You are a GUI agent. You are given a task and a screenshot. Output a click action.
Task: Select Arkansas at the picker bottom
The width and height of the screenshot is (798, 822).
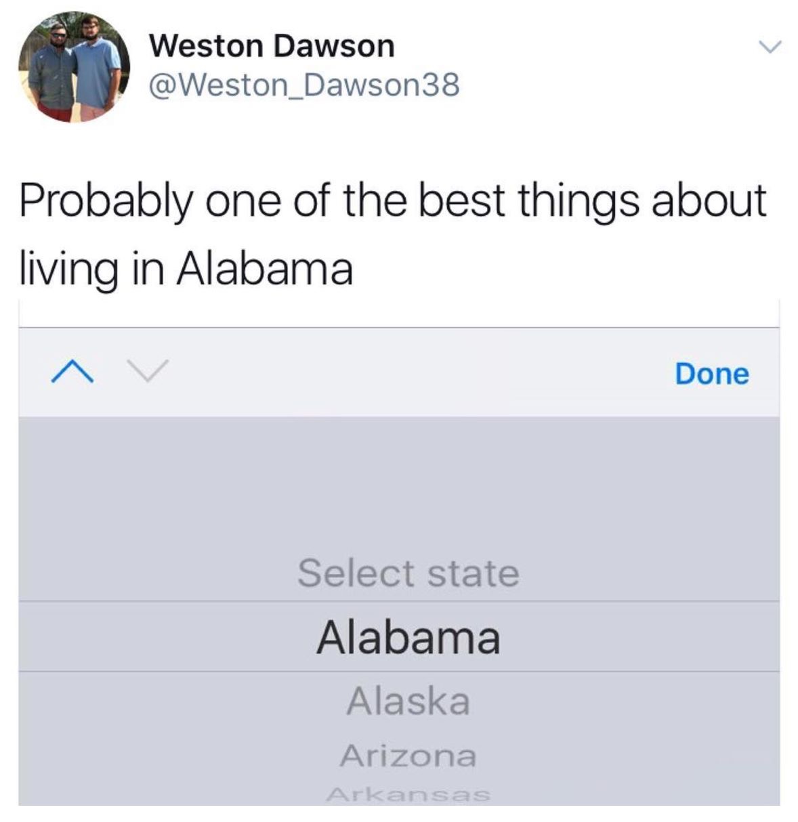[x=408, y=794]
